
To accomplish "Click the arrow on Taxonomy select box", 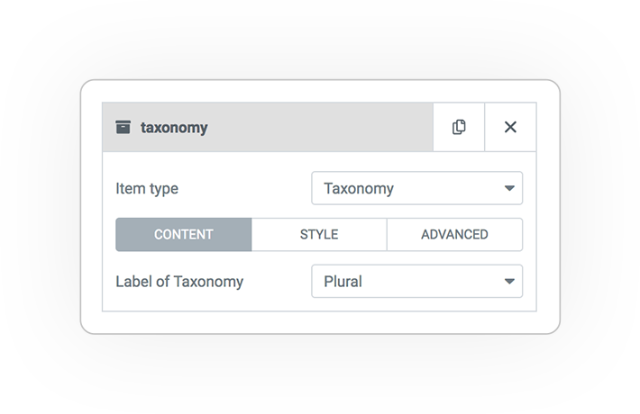I will click(x=509, y=188).
